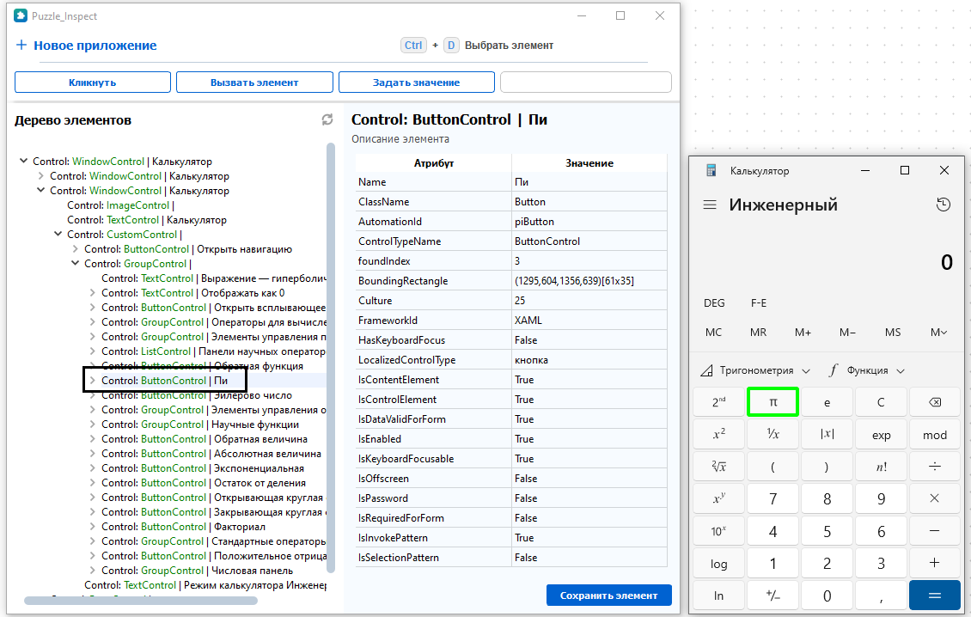Click the x squared button

coord(718,435)
